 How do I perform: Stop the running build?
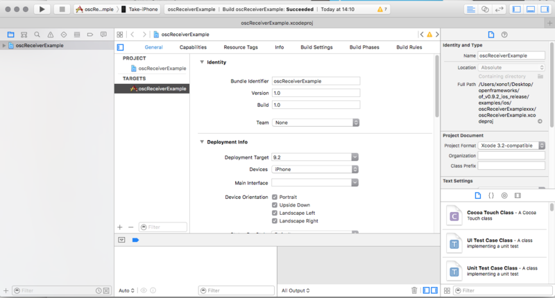click(62, 9)
